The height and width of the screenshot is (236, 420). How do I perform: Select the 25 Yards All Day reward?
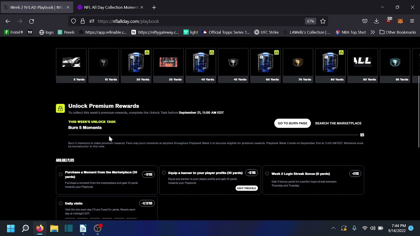point(168,66)
